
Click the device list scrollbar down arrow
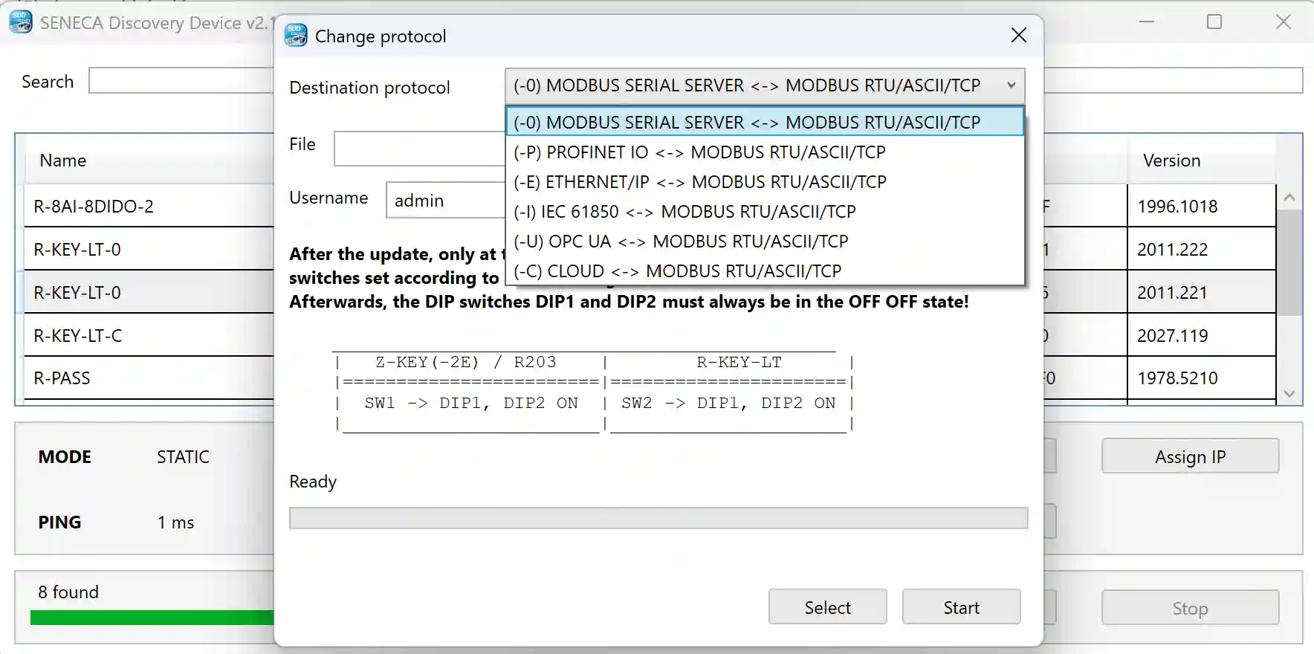tap(1289, 394)
